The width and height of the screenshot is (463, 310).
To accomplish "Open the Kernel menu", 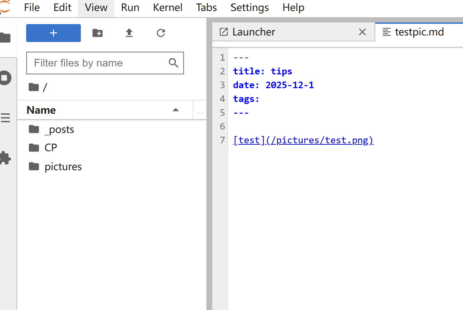I will pos(168,8).
